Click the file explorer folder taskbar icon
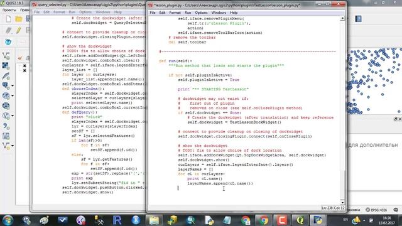Viewport: 402px width, 226px height. [x=154, y=220]
